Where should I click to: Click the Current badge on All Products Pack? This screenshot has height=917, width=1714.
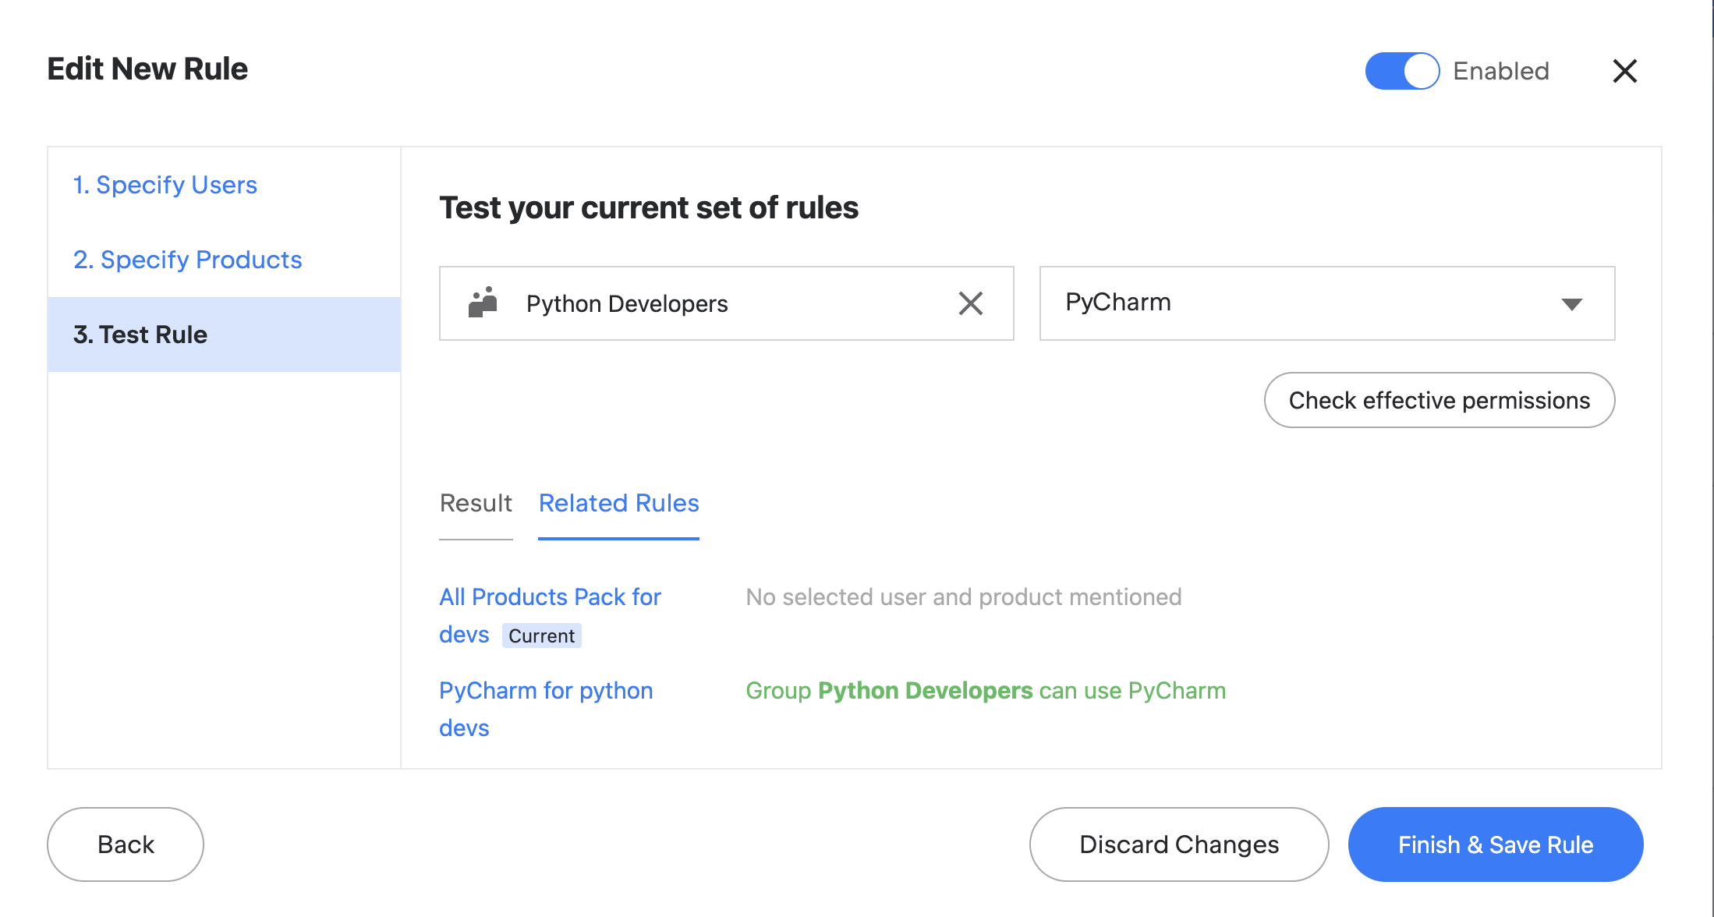click(x=542, y=634)
